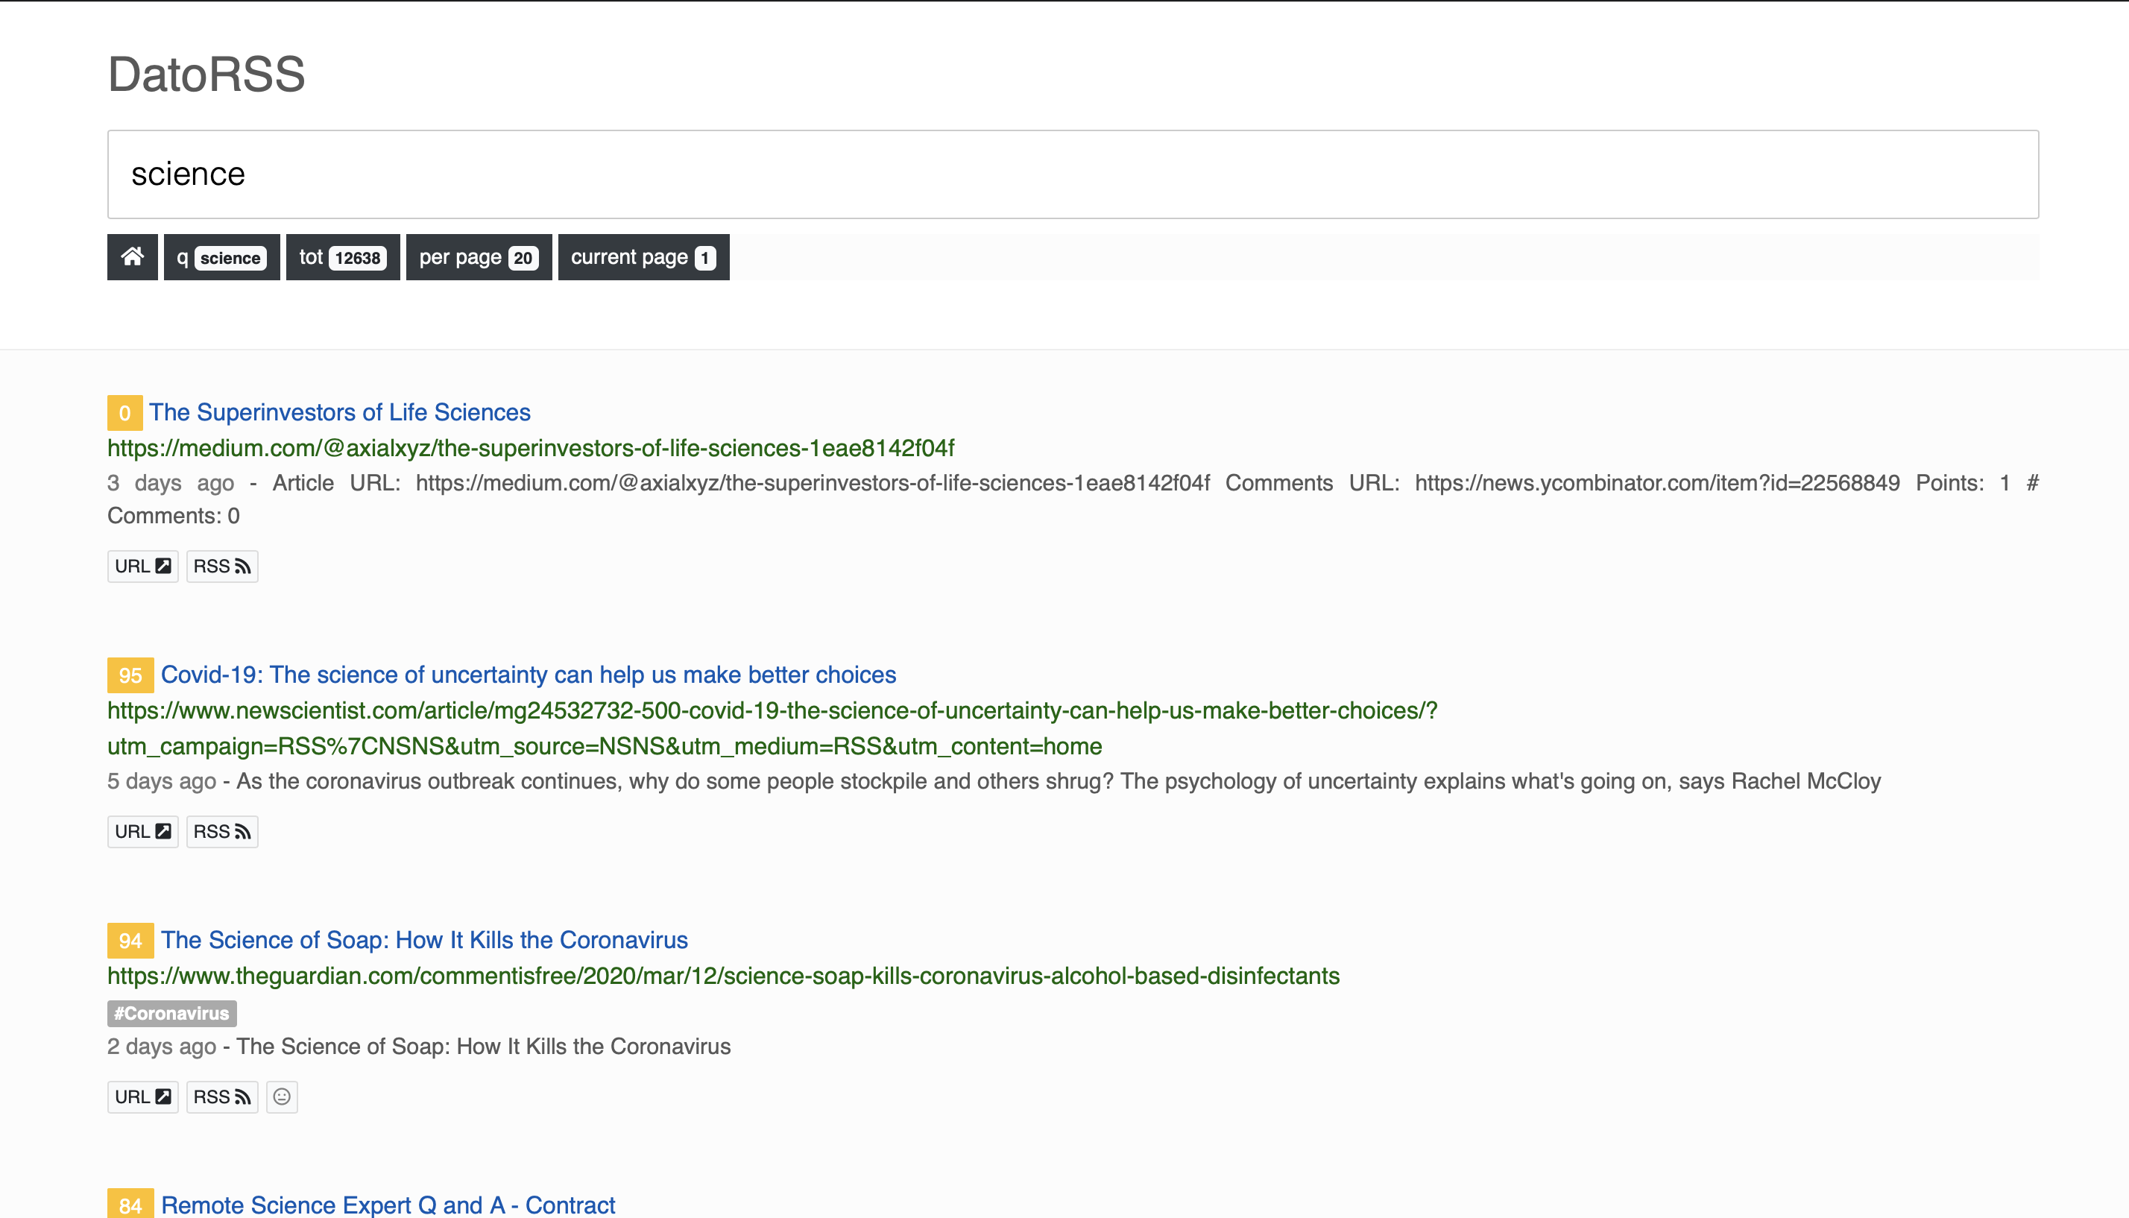Screen dimensions: 2129x1218
Task: Open URL button for Science of Soap article
Action: (143, 1096)
